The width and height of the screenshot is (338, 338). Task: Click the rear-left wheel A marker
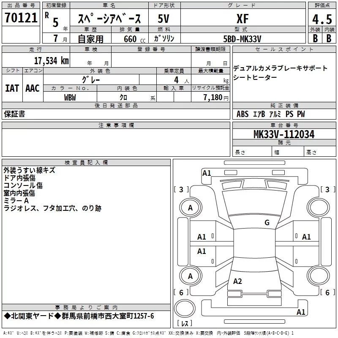pyautogui.click(x=191, y=276)
